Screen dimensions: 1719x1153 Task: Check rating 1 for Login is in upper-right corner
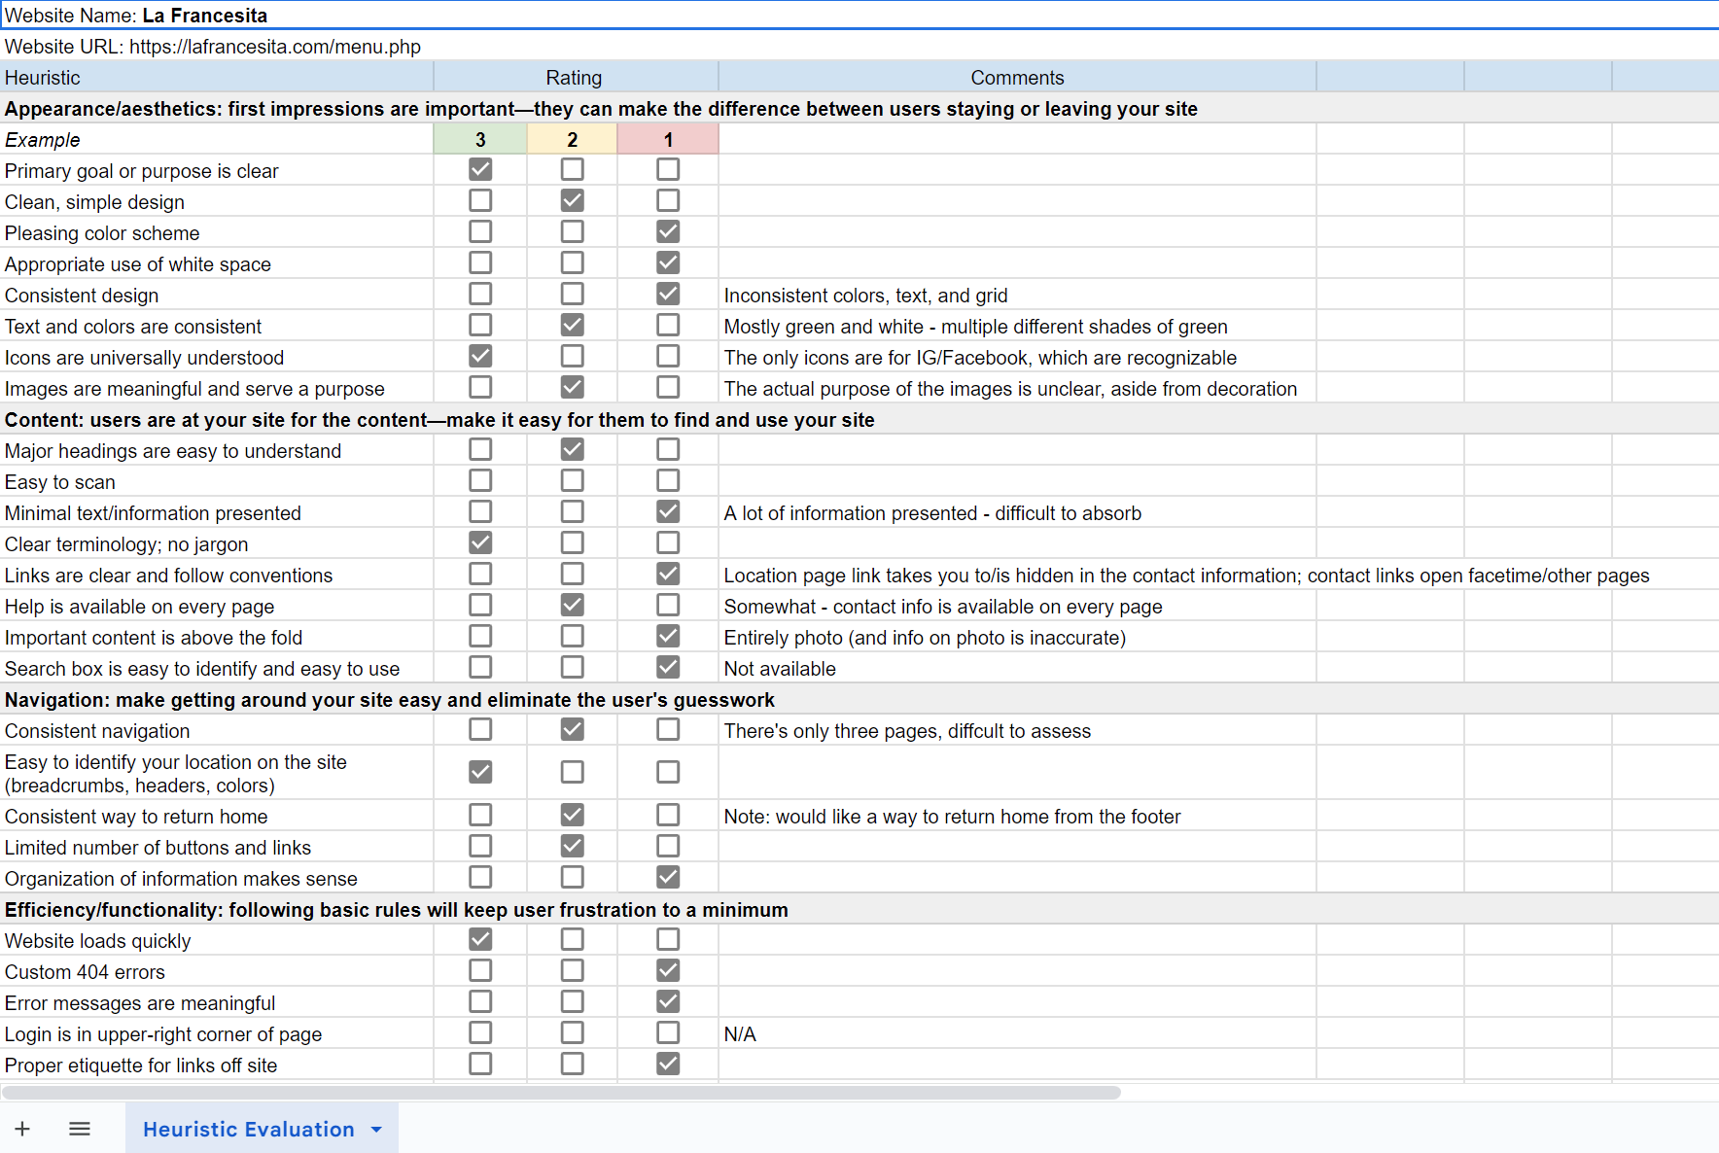click(668, 1032)
